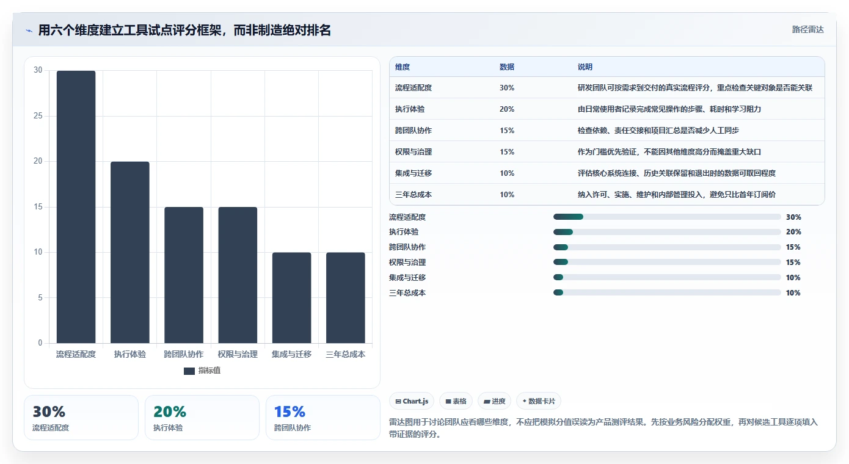
Task: Click the 流程适配度 x-axis label
Action: tap(76, 354)
